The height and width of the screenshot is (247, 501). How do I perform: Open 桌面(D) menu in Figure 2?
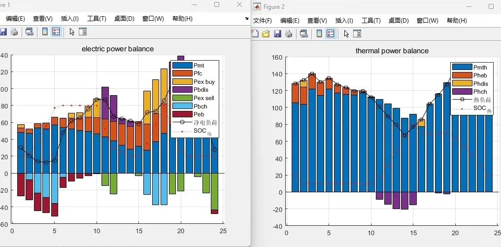(399, 21)
